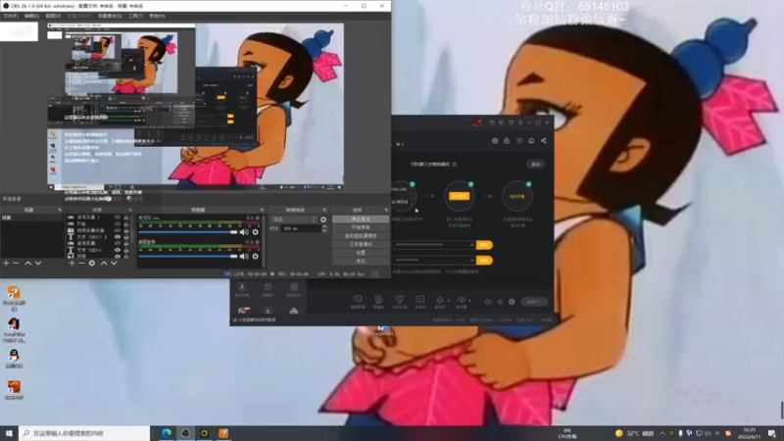Click the camera icon in streaming app toolbar

(x=378, y=300)
